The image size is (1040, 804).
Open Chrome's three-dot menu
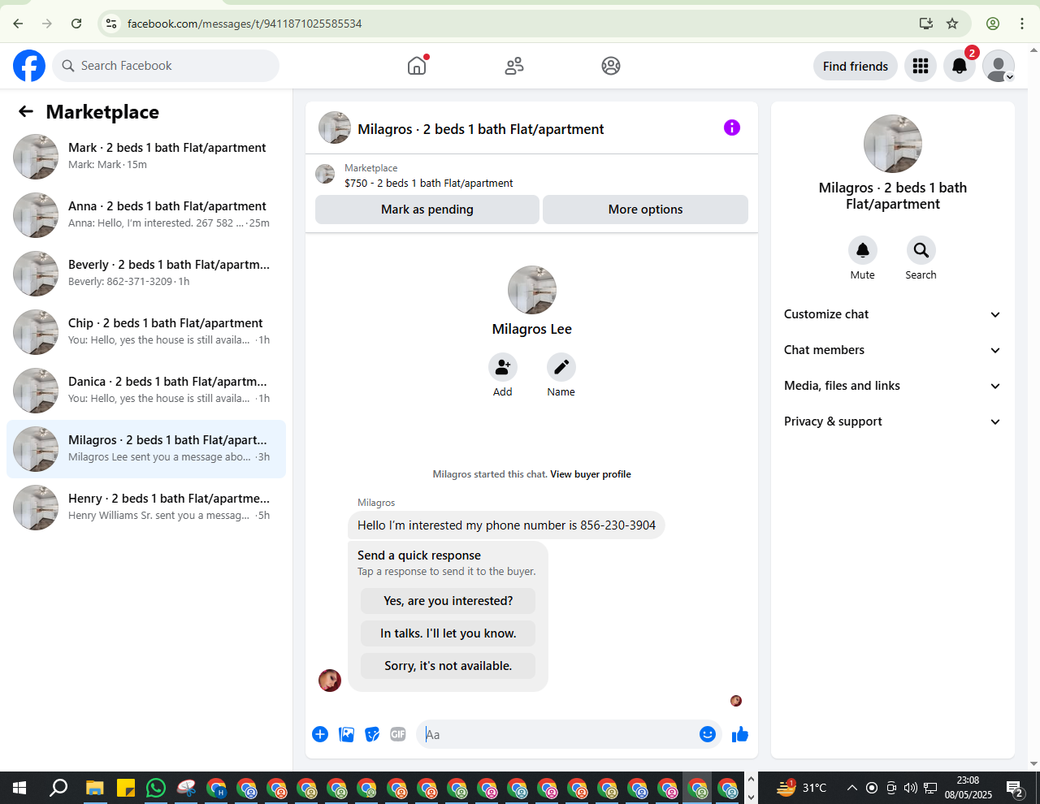click(x=1022, y=24)
